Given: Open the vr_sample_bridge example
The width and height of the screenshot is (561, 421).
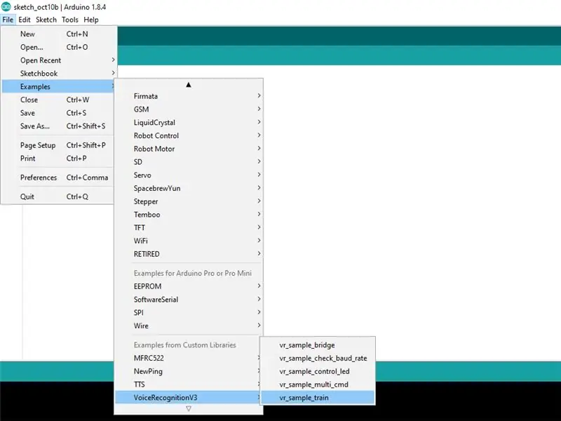Looking at the screenshot, I should pos(318,345).
